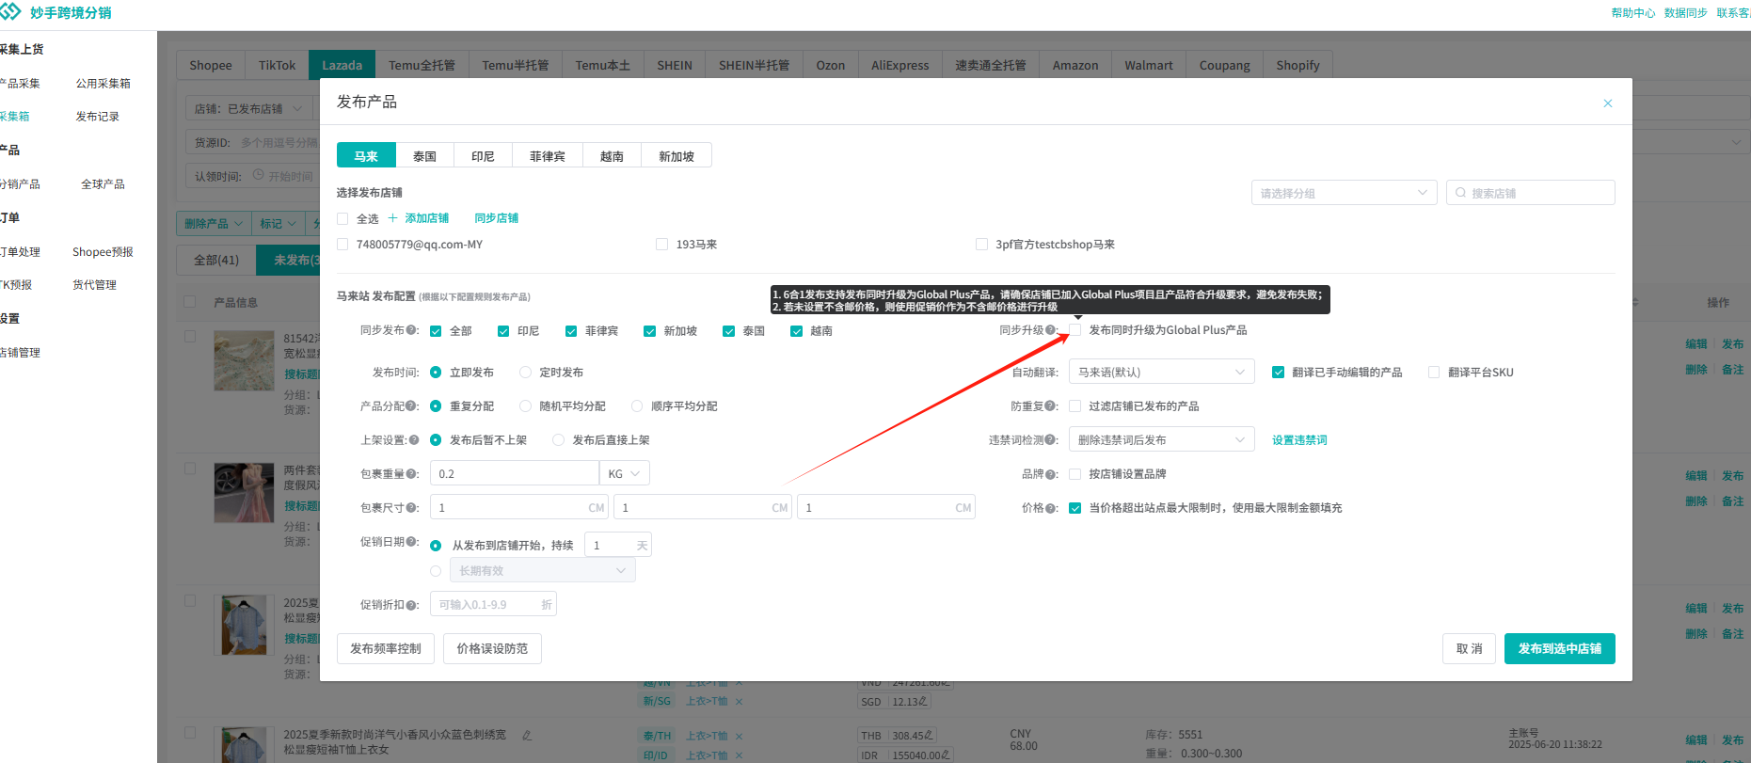This screenshot has height=763, width=1751.
Task: Click the 取消 button
Action: tap(1469, 648)
